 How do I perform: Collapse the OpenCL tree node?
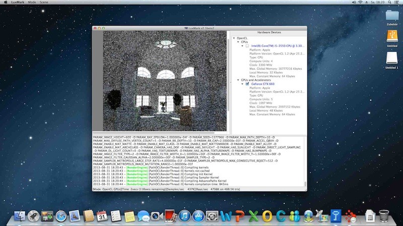pos(233,38)
